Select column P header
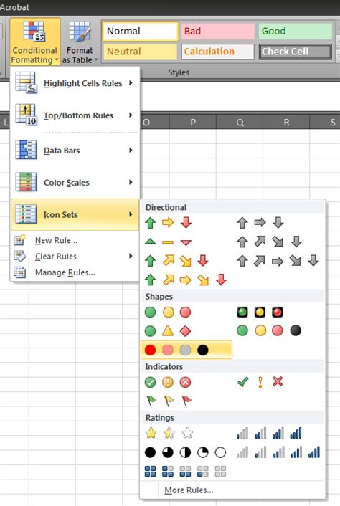 193,123
